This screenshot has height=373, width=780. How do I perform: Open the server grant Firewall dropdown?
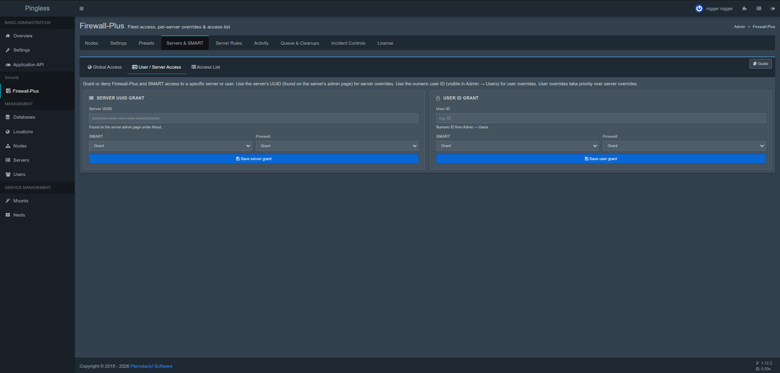click(x=337, y=146)
